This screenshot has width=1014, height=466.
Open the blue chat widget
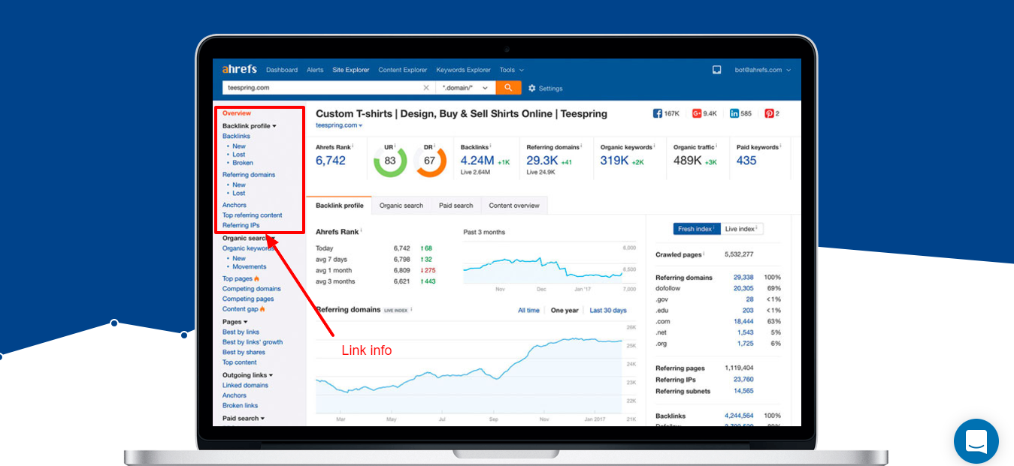tap(976, 441)
